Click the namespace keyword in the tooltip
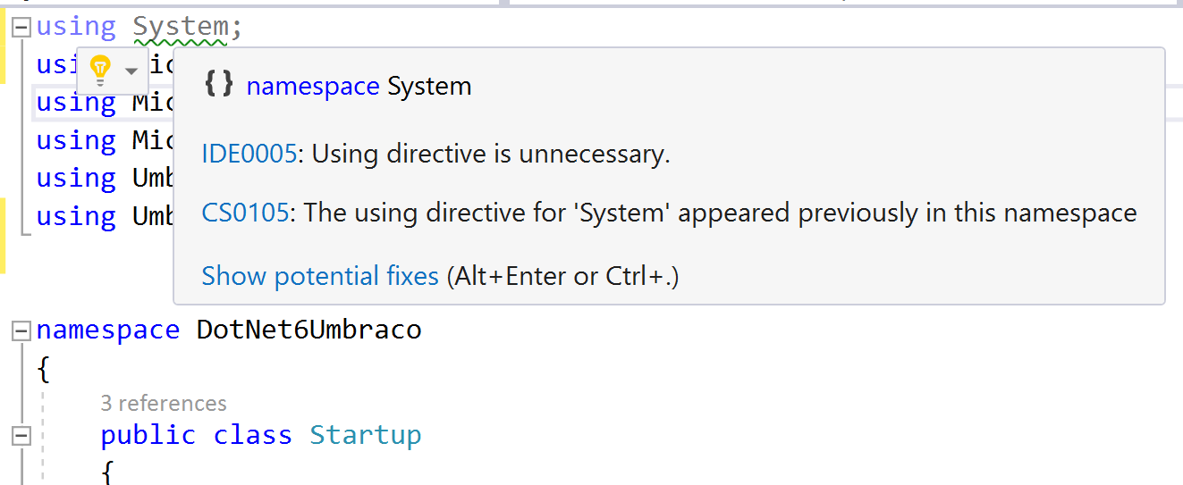This screenshot has width=1183, height=485. [313, 87]
